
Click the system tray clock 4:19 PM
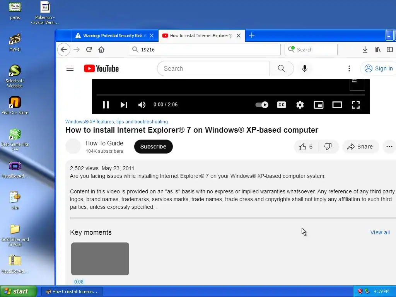pyautogui.click(x=381, y=291)
